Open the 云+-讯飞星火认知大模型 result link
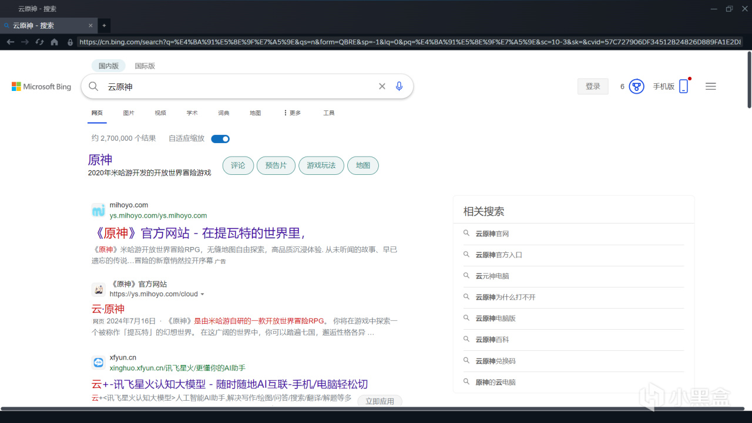 (230, 384)
